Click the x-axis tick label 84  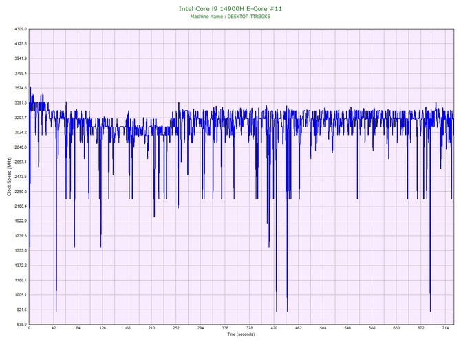(78, 328)
